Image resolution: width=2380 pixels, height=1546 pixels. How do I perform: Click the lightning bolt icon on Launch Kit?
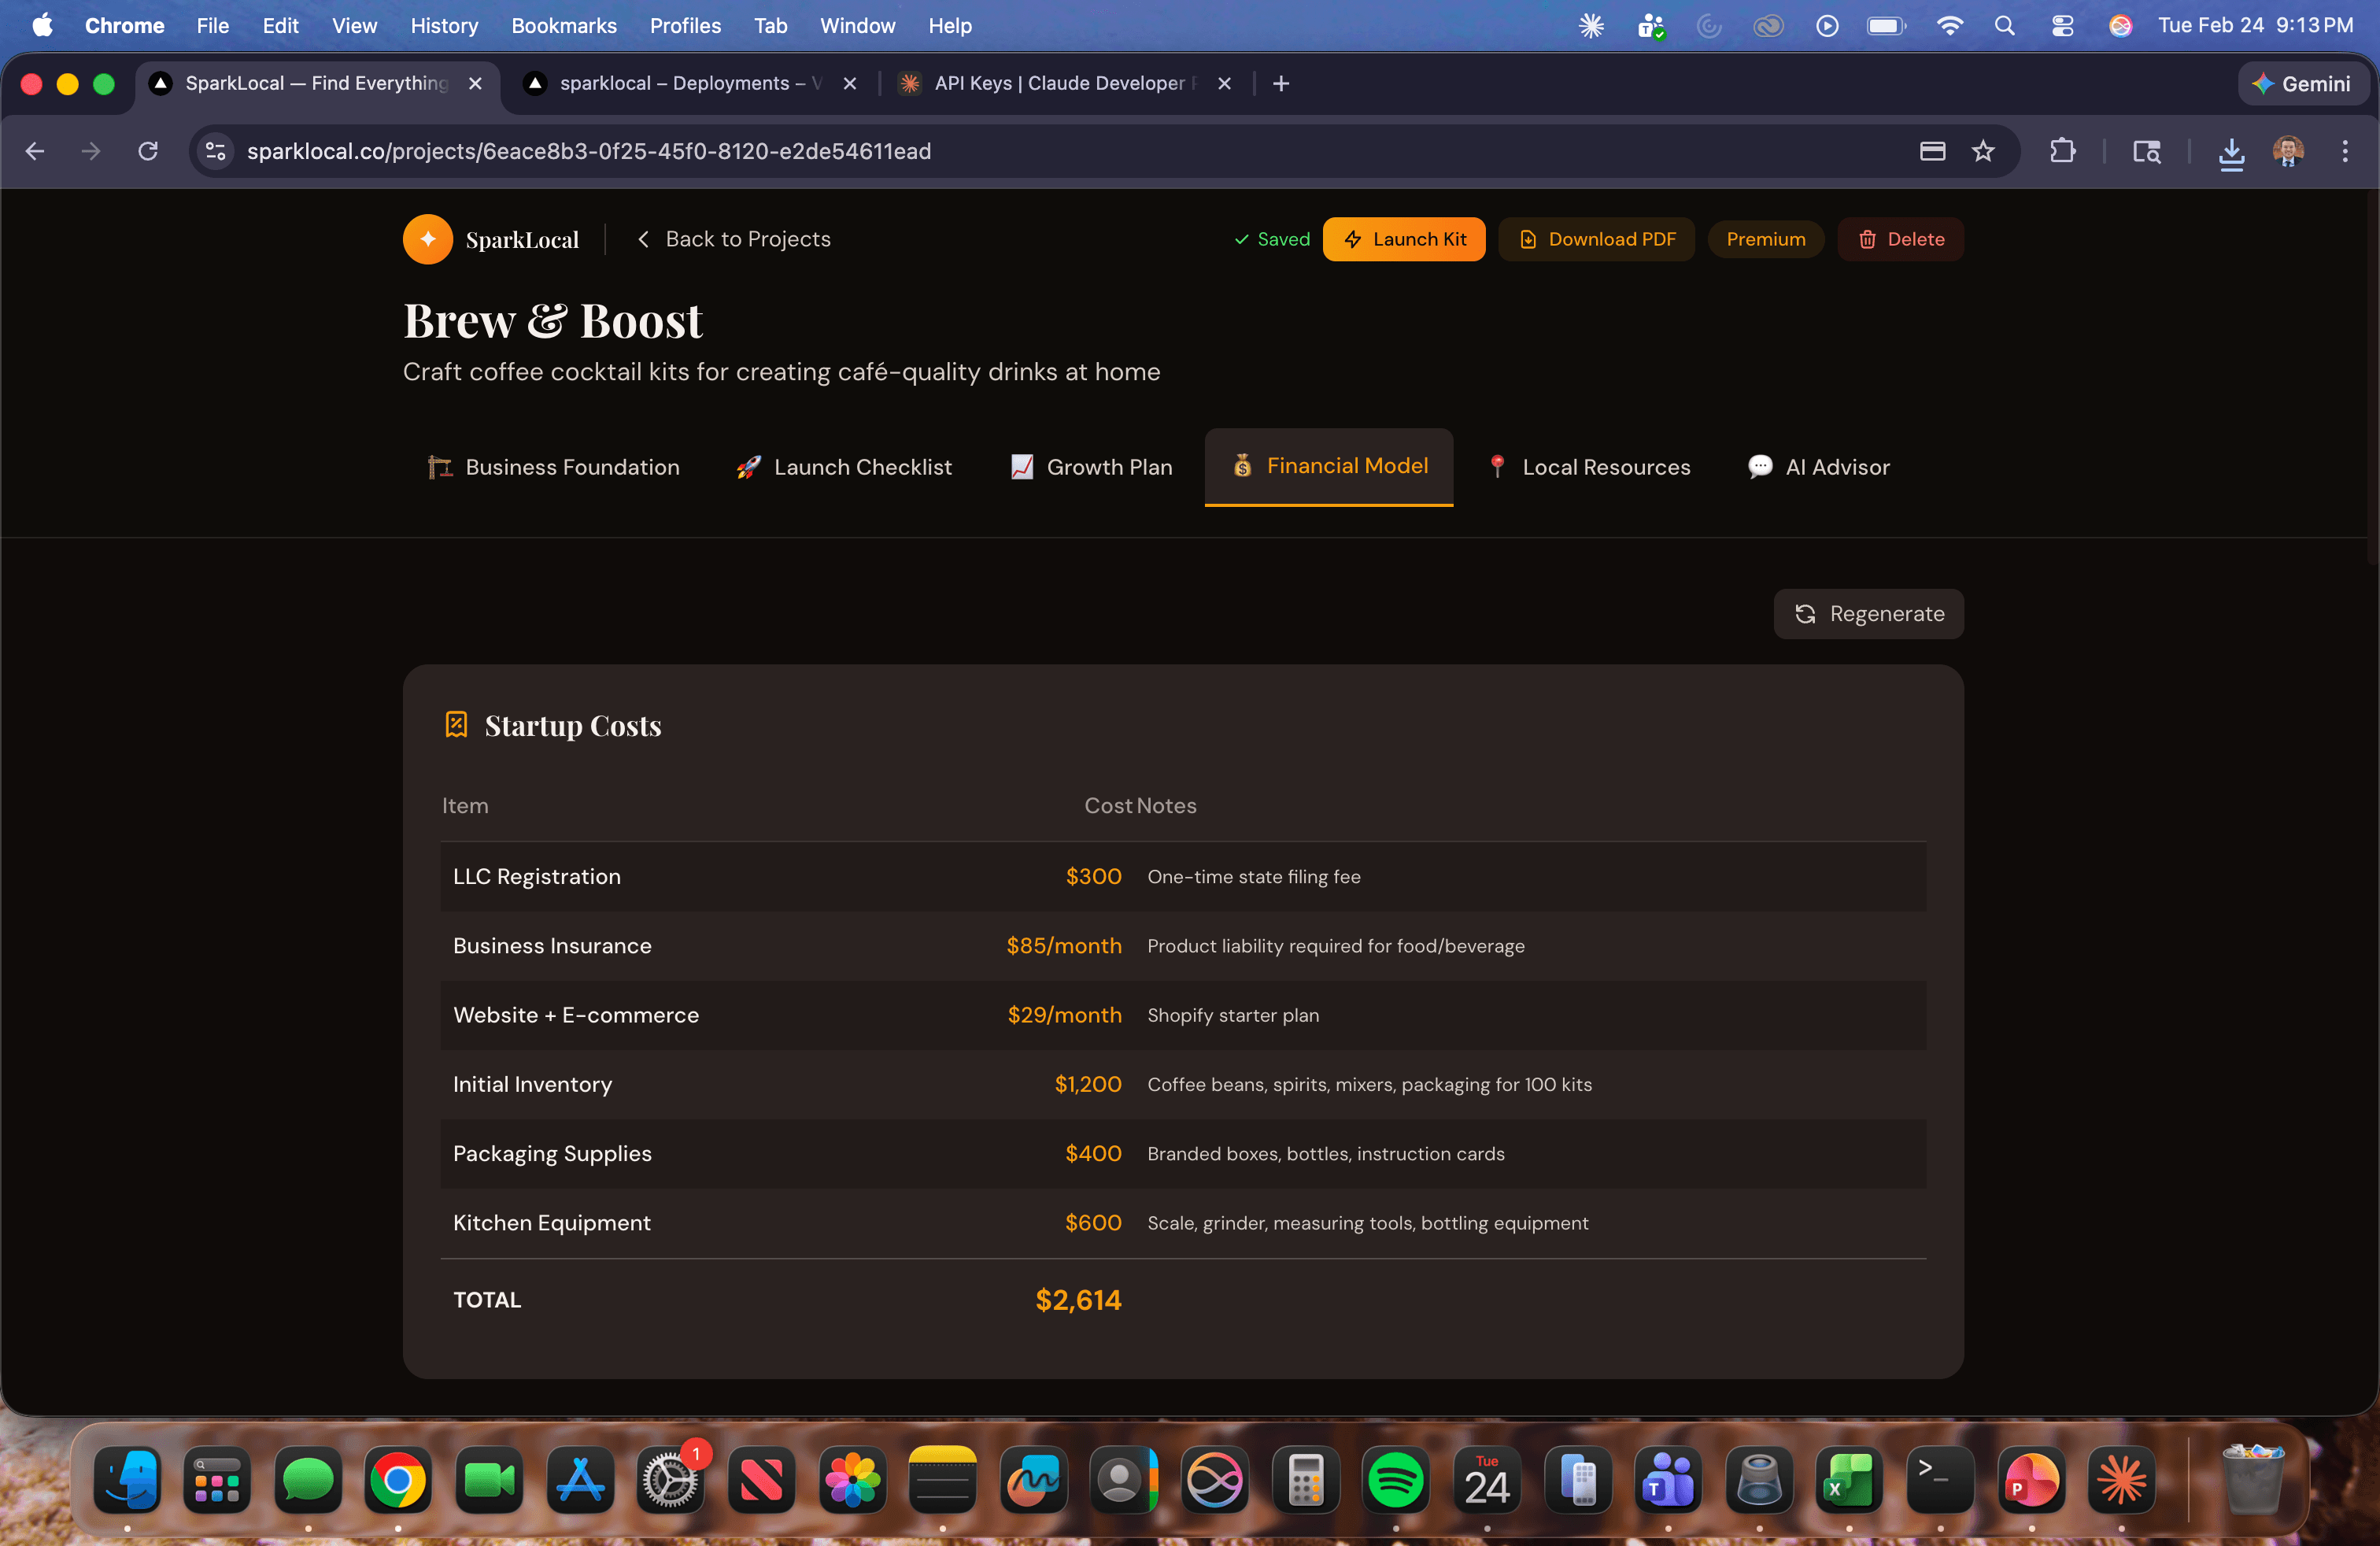(x=1354, y=240)
